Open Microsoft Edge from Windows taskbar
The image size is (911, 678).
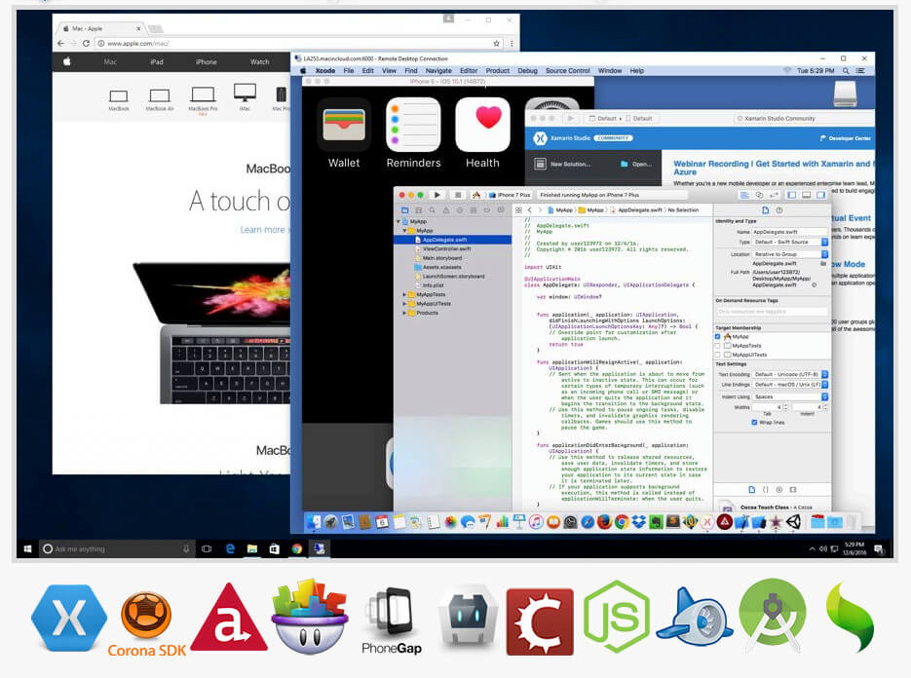[230, 548]
